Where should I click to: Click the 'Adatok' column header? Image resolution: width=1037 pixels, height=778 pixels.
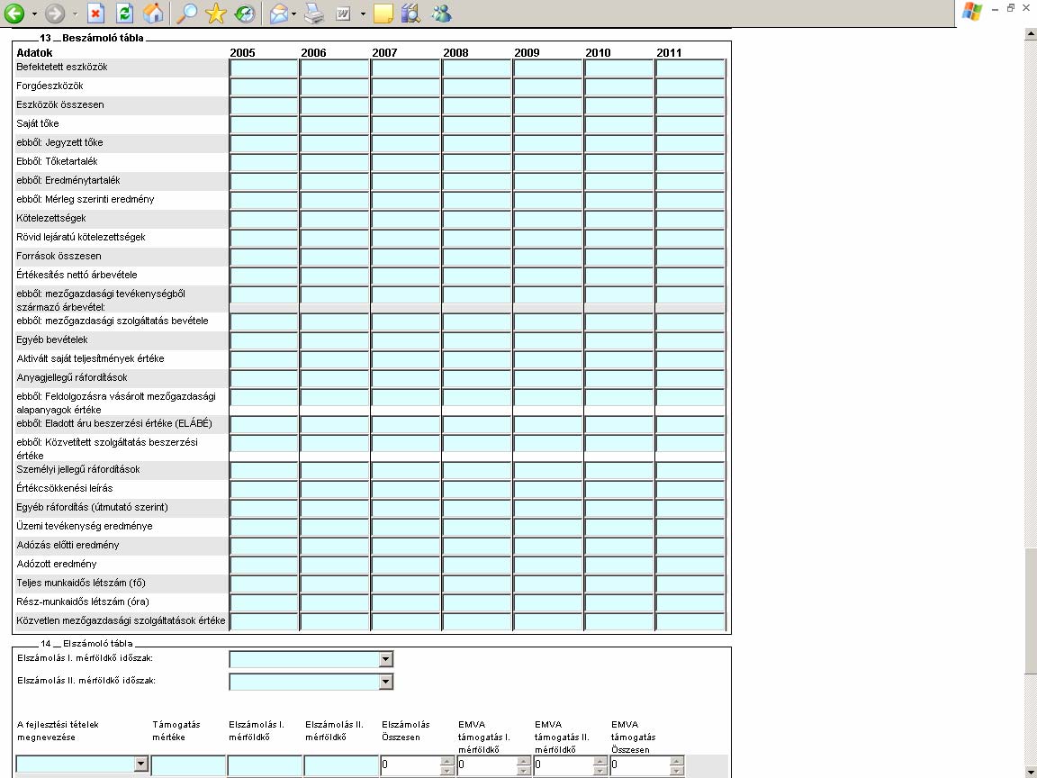coord(34,53)
